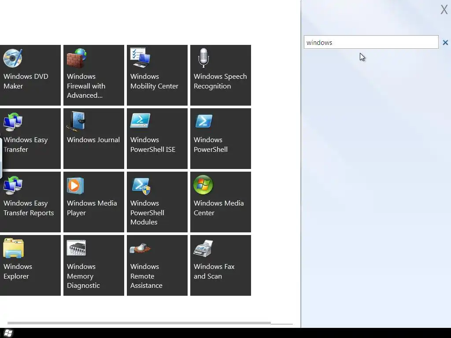Click the horizontal scrollbar below the tiles
This screenshot has height=338, width=451.
click(x=139, y=323)
